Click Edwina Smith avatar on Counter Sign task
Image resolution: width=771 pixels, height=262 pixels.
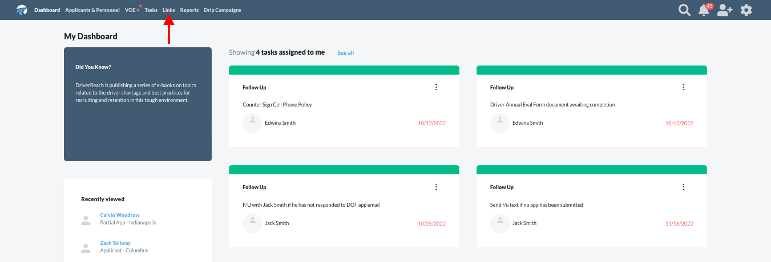(252, 123)
